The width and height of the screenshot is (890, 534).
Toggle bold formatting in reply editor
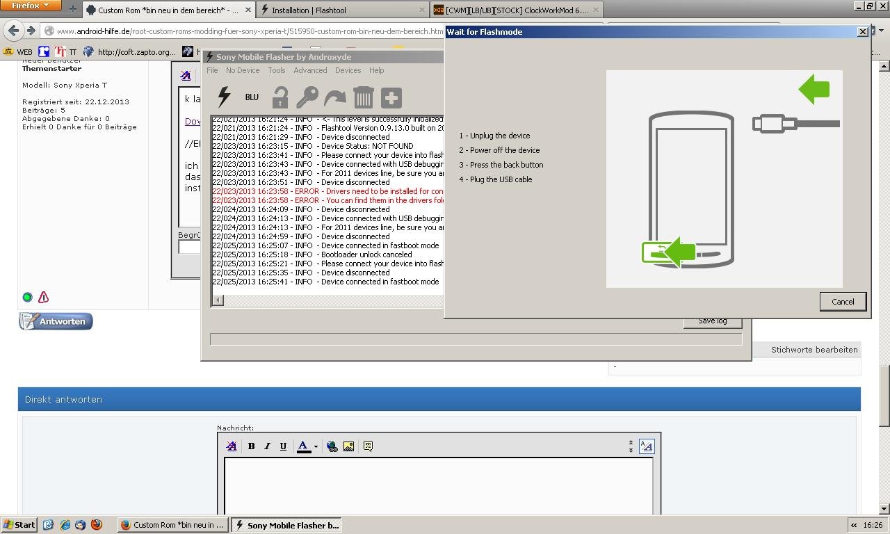pyautogui.click(x=251, y=446)
